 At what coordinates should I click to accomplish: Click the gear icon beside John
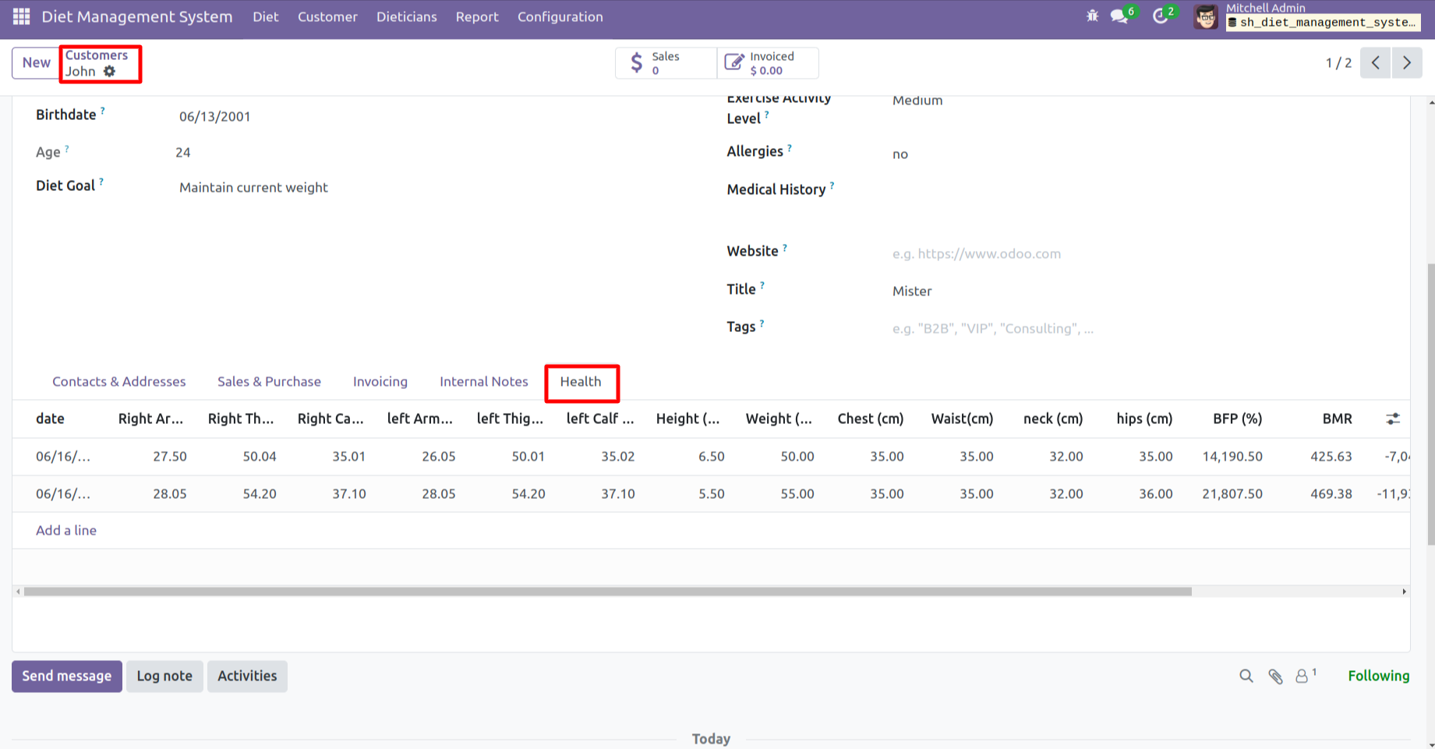110,72
